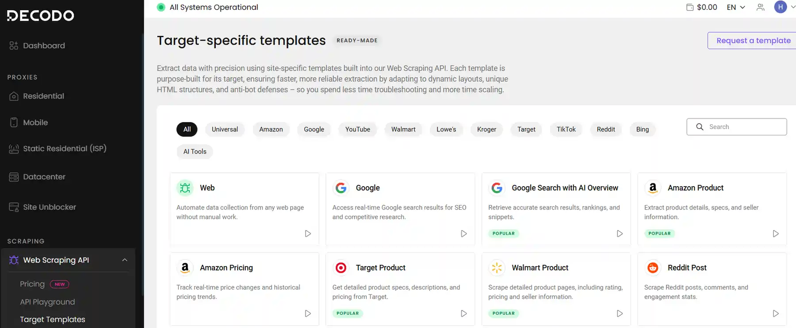Click the Request a template button
796x328 pixels.
753,41
